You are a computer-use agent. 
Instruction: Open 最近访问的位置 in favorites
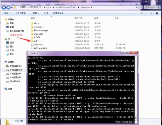coord(17,31)
